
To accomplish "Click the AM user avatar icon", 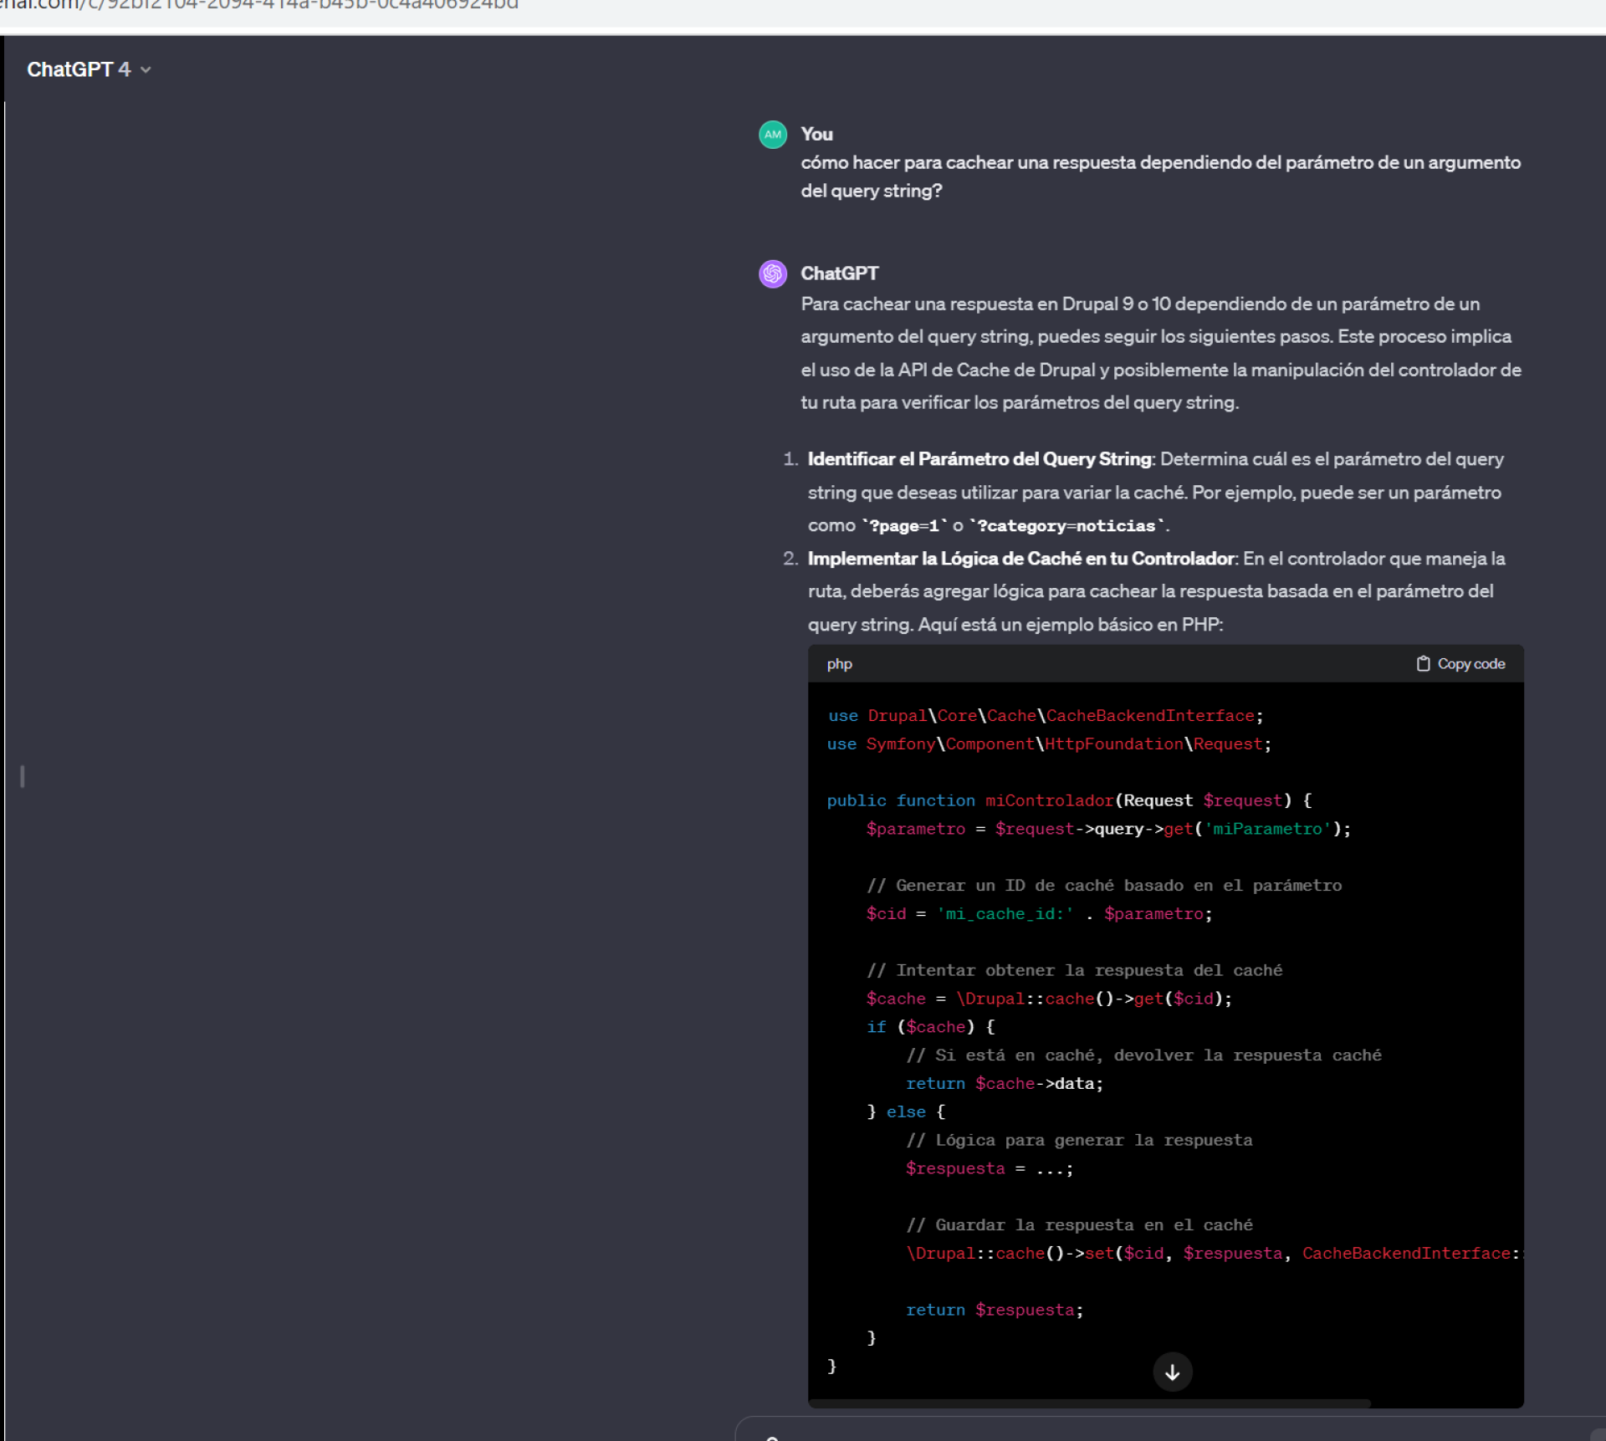I will pos(772,135).
